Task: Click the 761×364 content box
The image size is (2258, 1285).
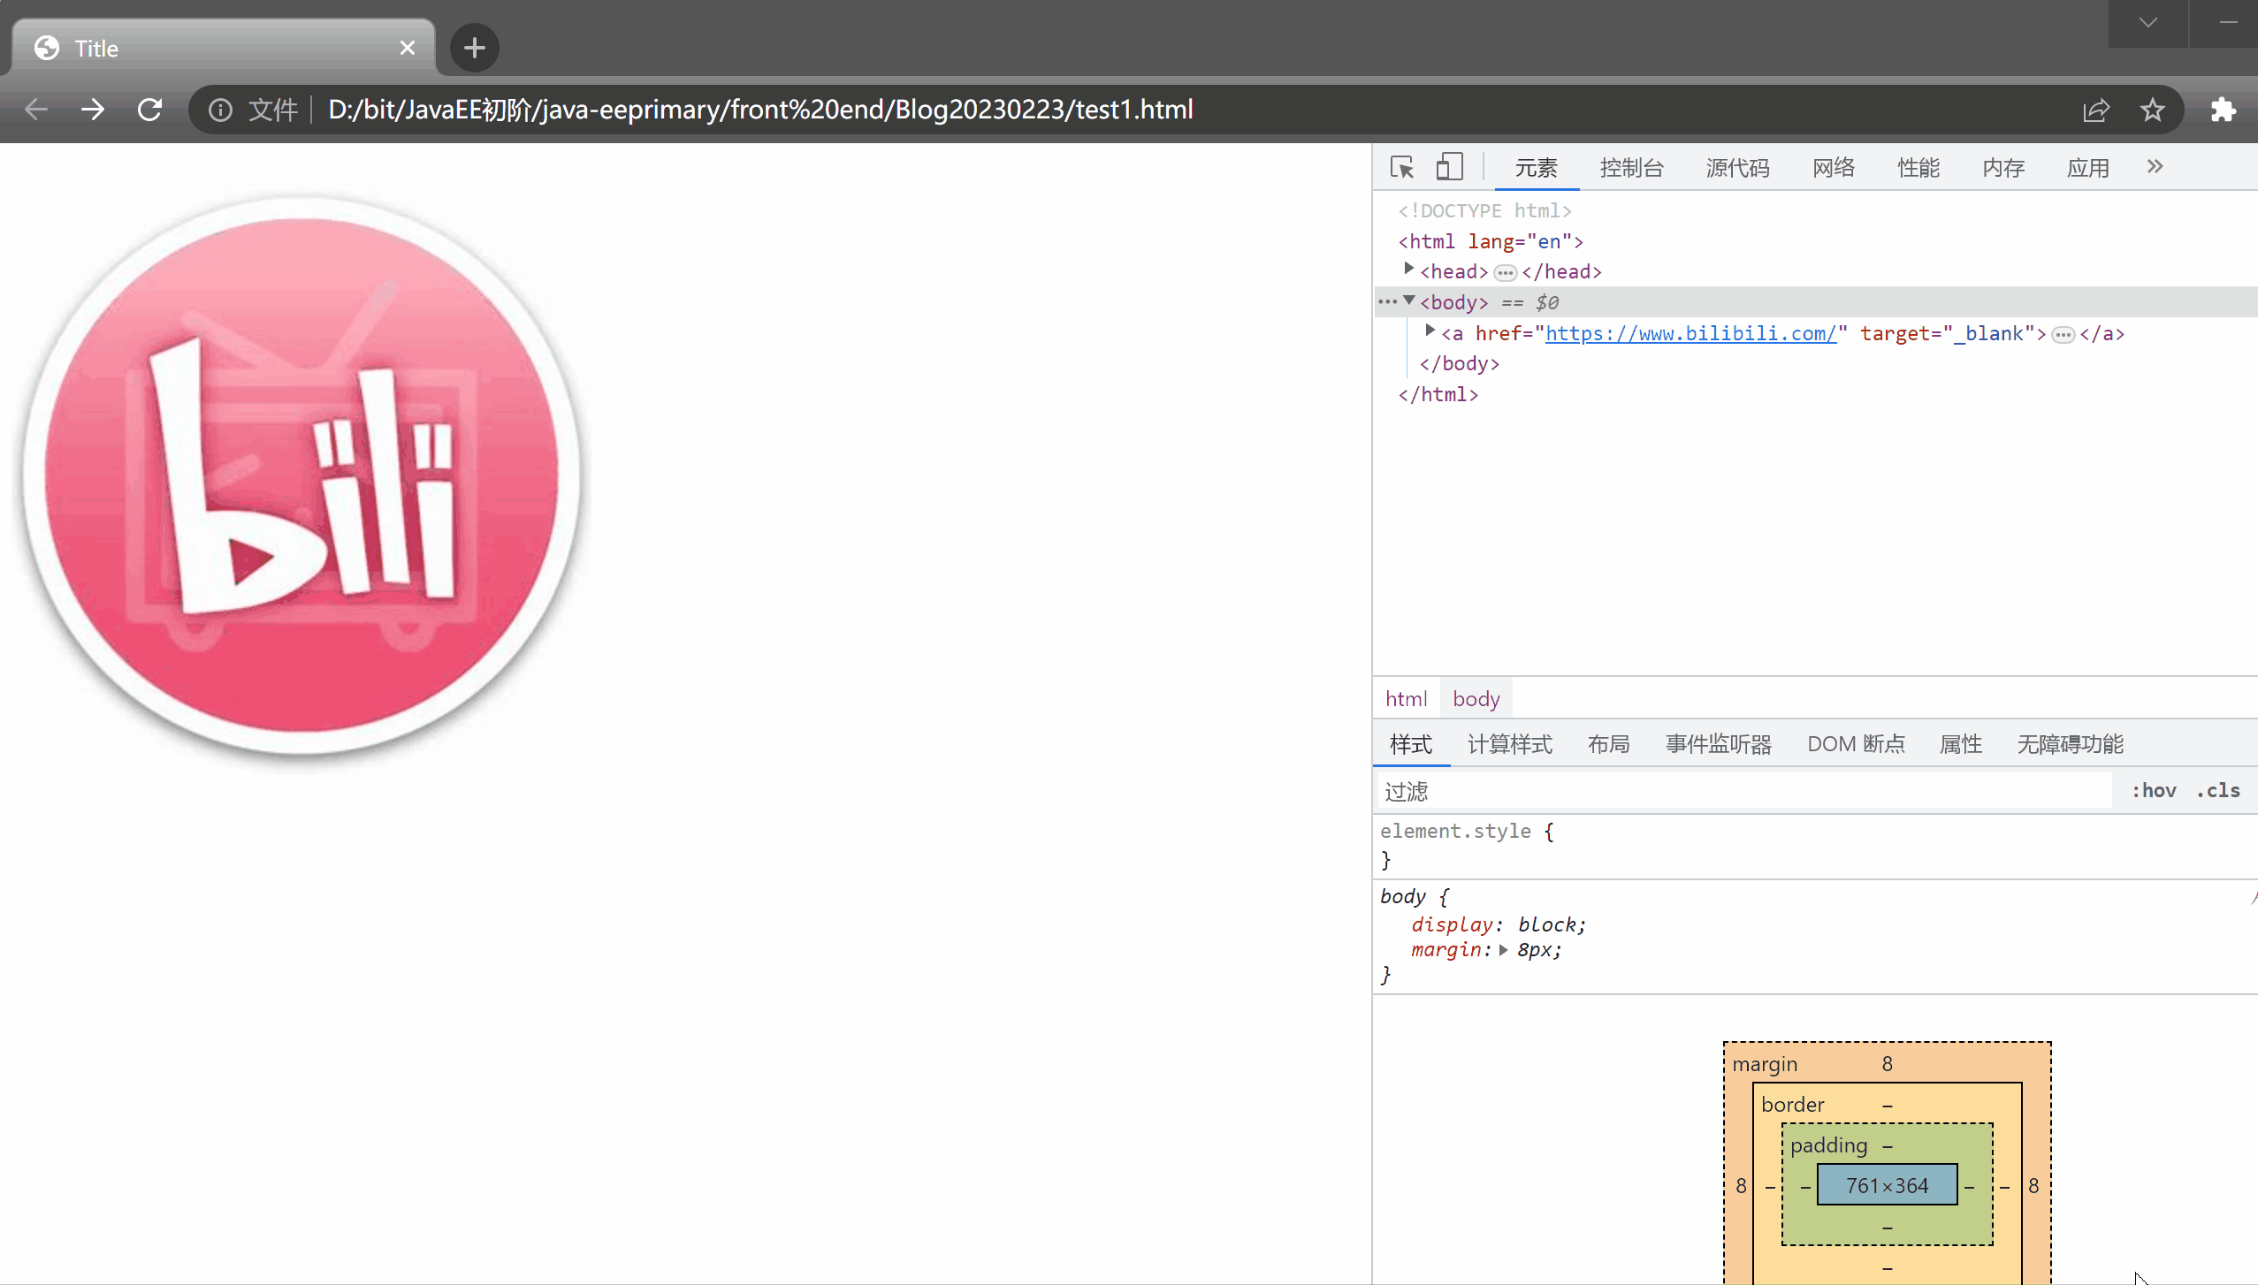Action: pos(1888,1185)
